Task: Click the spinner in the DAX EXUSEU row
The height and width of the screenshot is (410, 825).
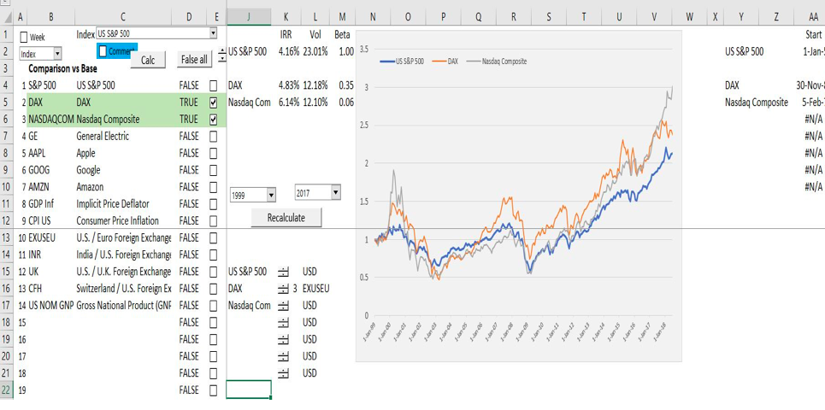Action: click(x=284, y=289)
